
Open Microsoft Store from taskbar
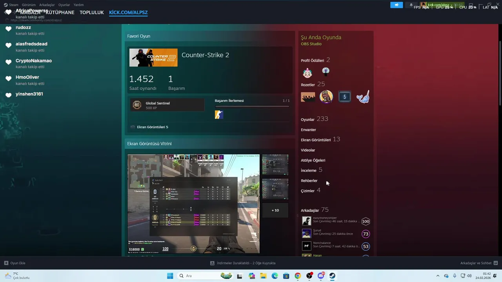click(x=286, y=276)
